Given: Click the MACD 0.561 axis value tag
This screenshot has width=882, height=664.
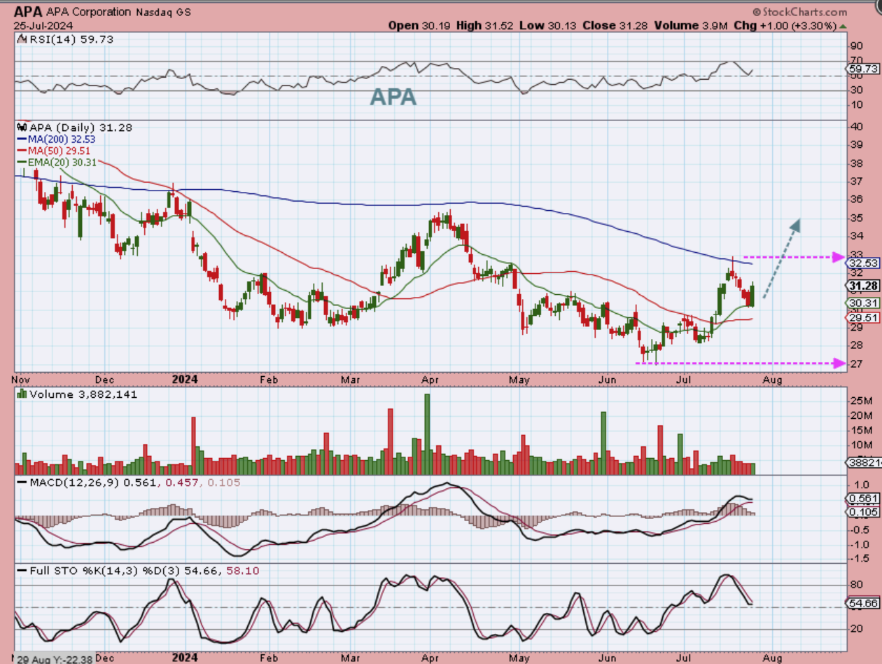Looking at the screenshot, I should click(x=862, y=499).
